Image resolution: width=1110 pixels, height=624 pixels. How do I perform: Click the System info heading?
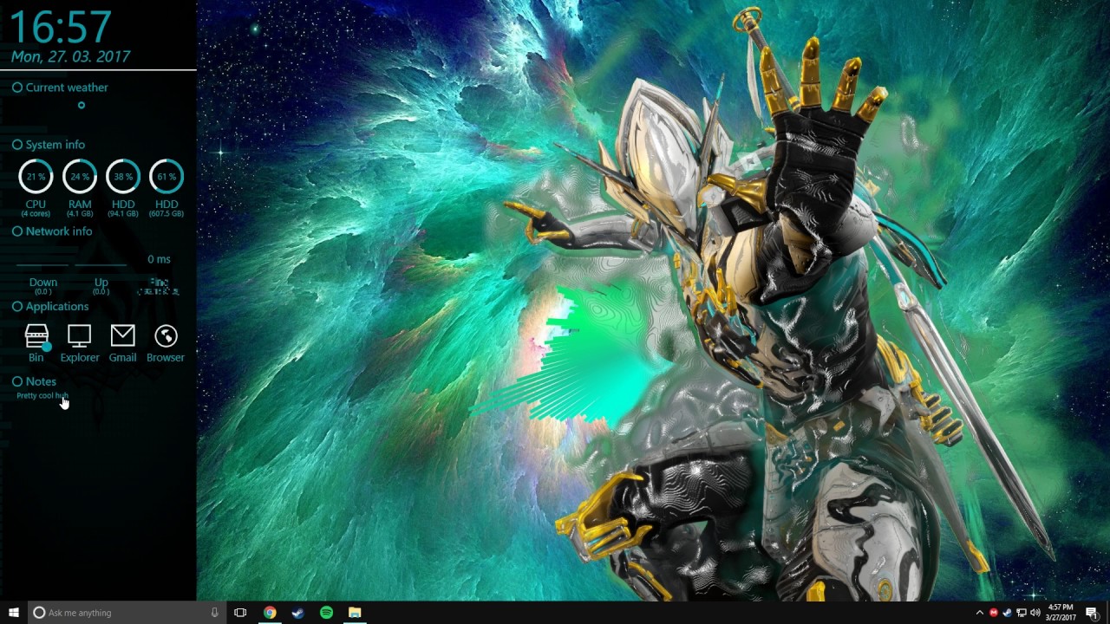[x=55, y=145]
